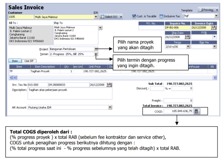Switch to the Use DP tab

point(29,61)
